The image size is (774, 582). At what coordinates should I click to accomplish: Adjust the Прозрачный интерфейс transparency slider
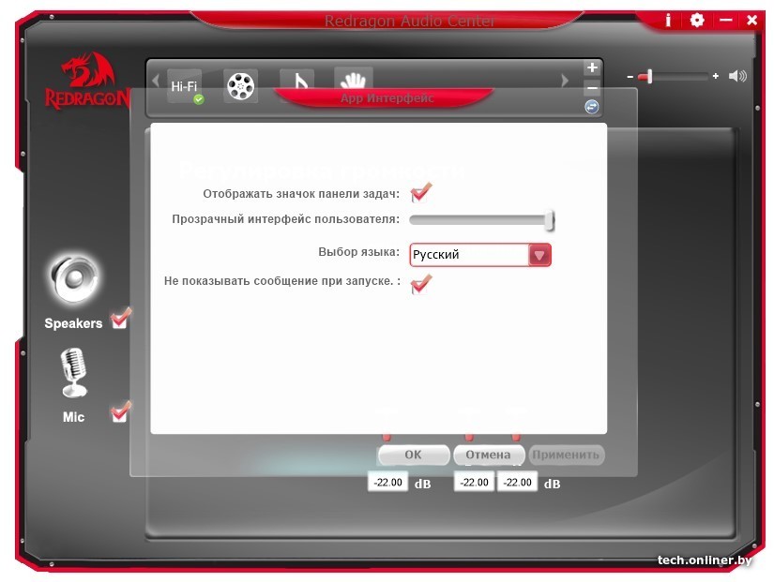tap(482, 220)
